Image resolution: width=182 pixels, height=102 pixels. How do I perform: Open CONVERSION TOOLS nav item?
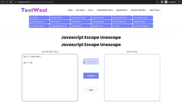(x=105, y=10)
